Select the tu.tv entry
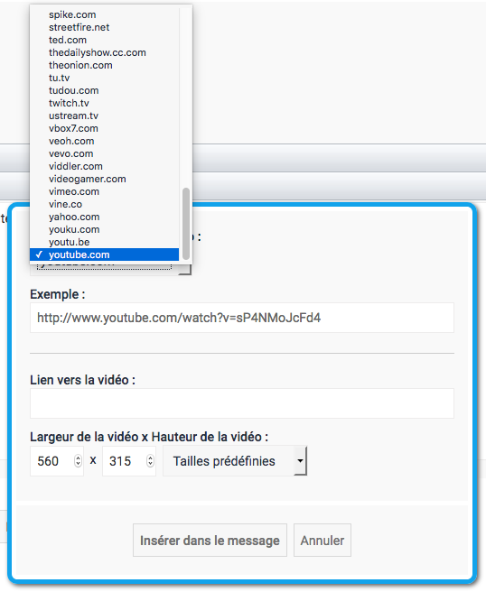 point(104,78)
